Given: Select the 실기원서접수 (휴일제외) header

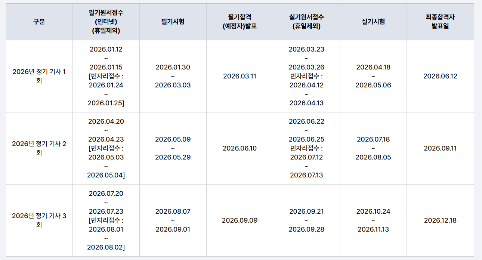Looking at the screenshot, I should point(306,22).
